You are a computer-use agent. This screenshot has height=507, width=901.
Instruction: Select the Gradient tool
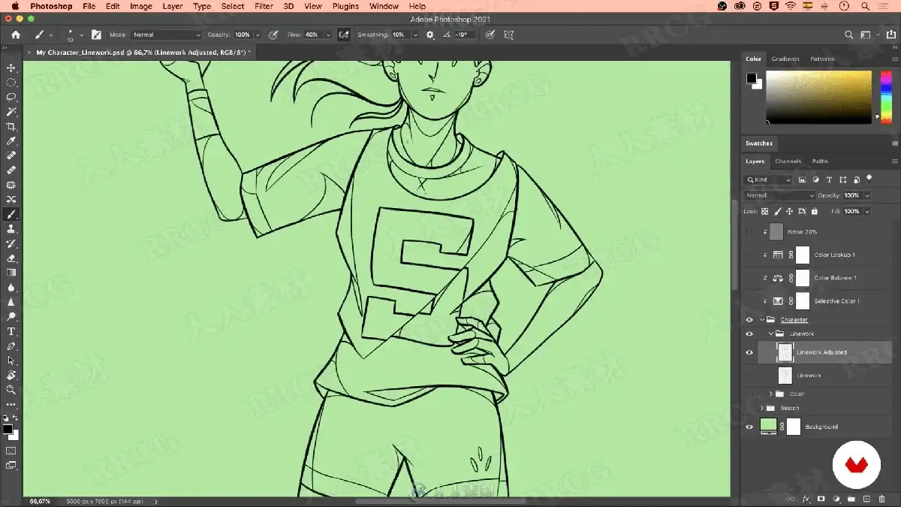point(11,273)
